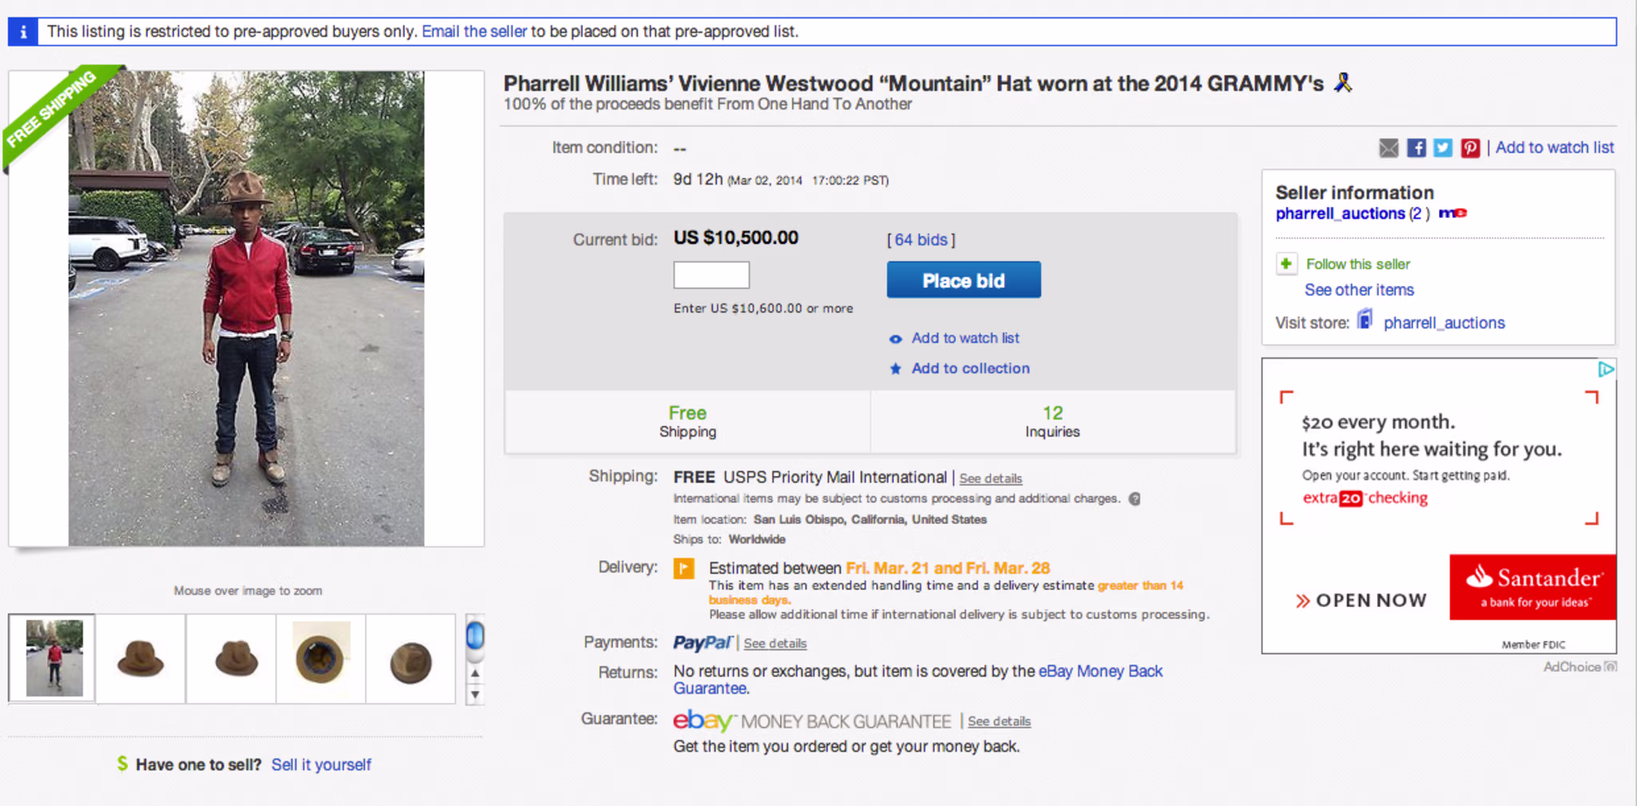
Task: Click the help question mark after customs charges
Action: tap(1134, 498)
